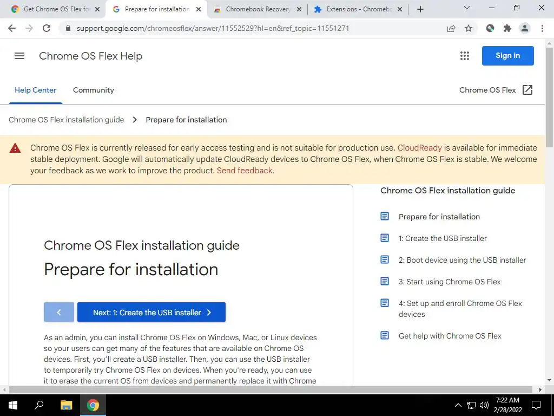The width and height of the screenshot is (554, 416).
Task: Click the Send feedback link
Action: 245,171
